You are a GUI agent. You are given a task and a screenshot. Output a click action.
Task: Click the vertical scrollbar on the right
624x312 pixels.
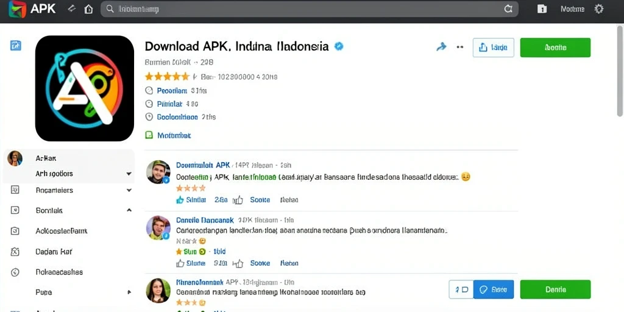tap(620, 71)
